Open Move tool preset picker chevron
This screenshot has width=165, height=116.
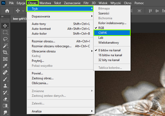23,11
